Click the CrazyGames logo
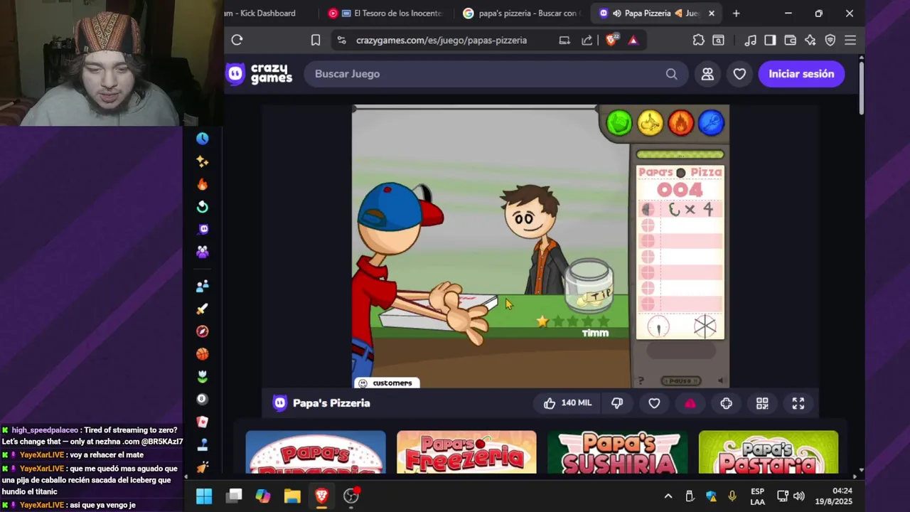 coord(259,74)
